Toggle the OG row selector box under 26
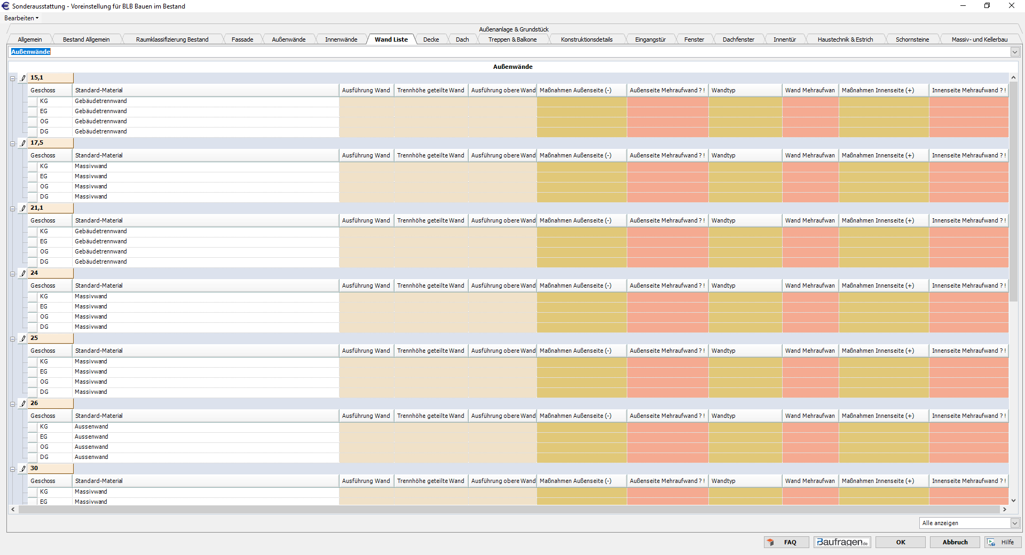The height and width of the screenshot is (555, 1025). point(33,447)
